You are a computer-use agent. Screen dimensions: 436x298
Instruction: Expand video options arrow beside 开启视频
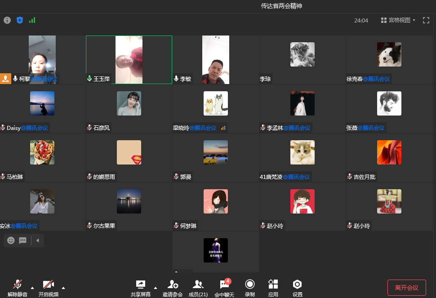tap(63, 288)
